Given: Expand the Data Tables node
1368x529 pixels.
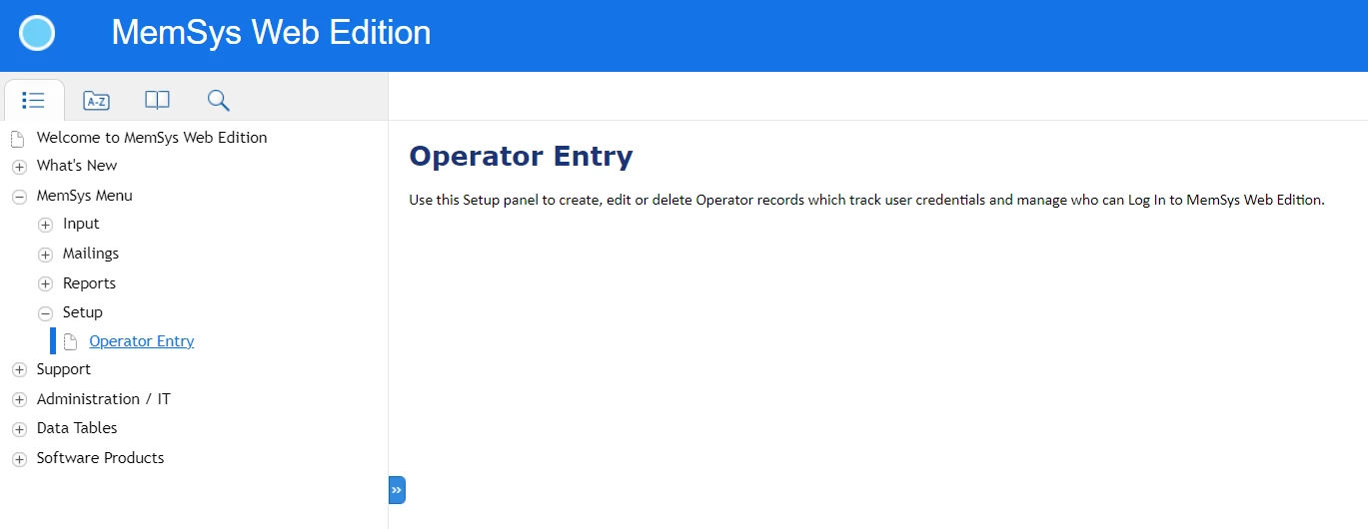Looking at the screenshot, I should (x=19, y=429).
